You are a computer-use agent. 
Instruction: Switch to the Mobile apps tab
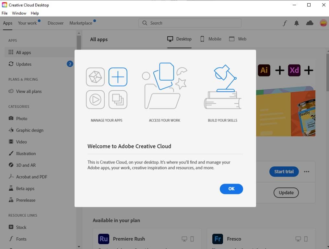point(210,39)
